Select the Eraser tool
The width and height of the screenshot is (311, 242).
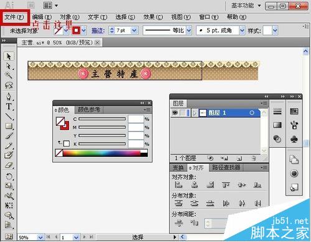pyautogui.click(x=9, y=165)
